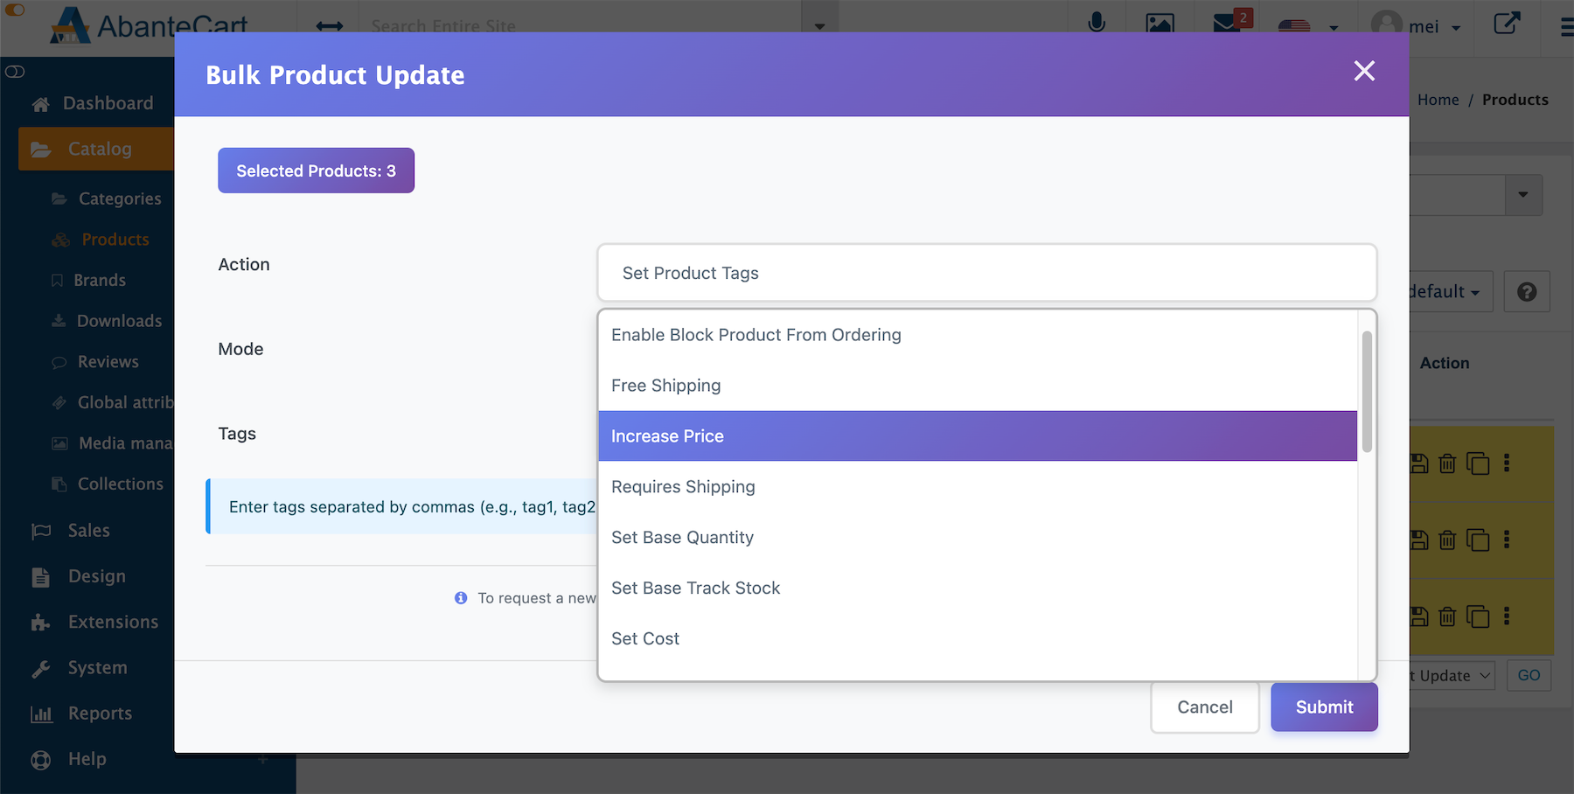Open the language flag dropdown
Viewport: 1574px width, 794px height.
pos(1308,26)
